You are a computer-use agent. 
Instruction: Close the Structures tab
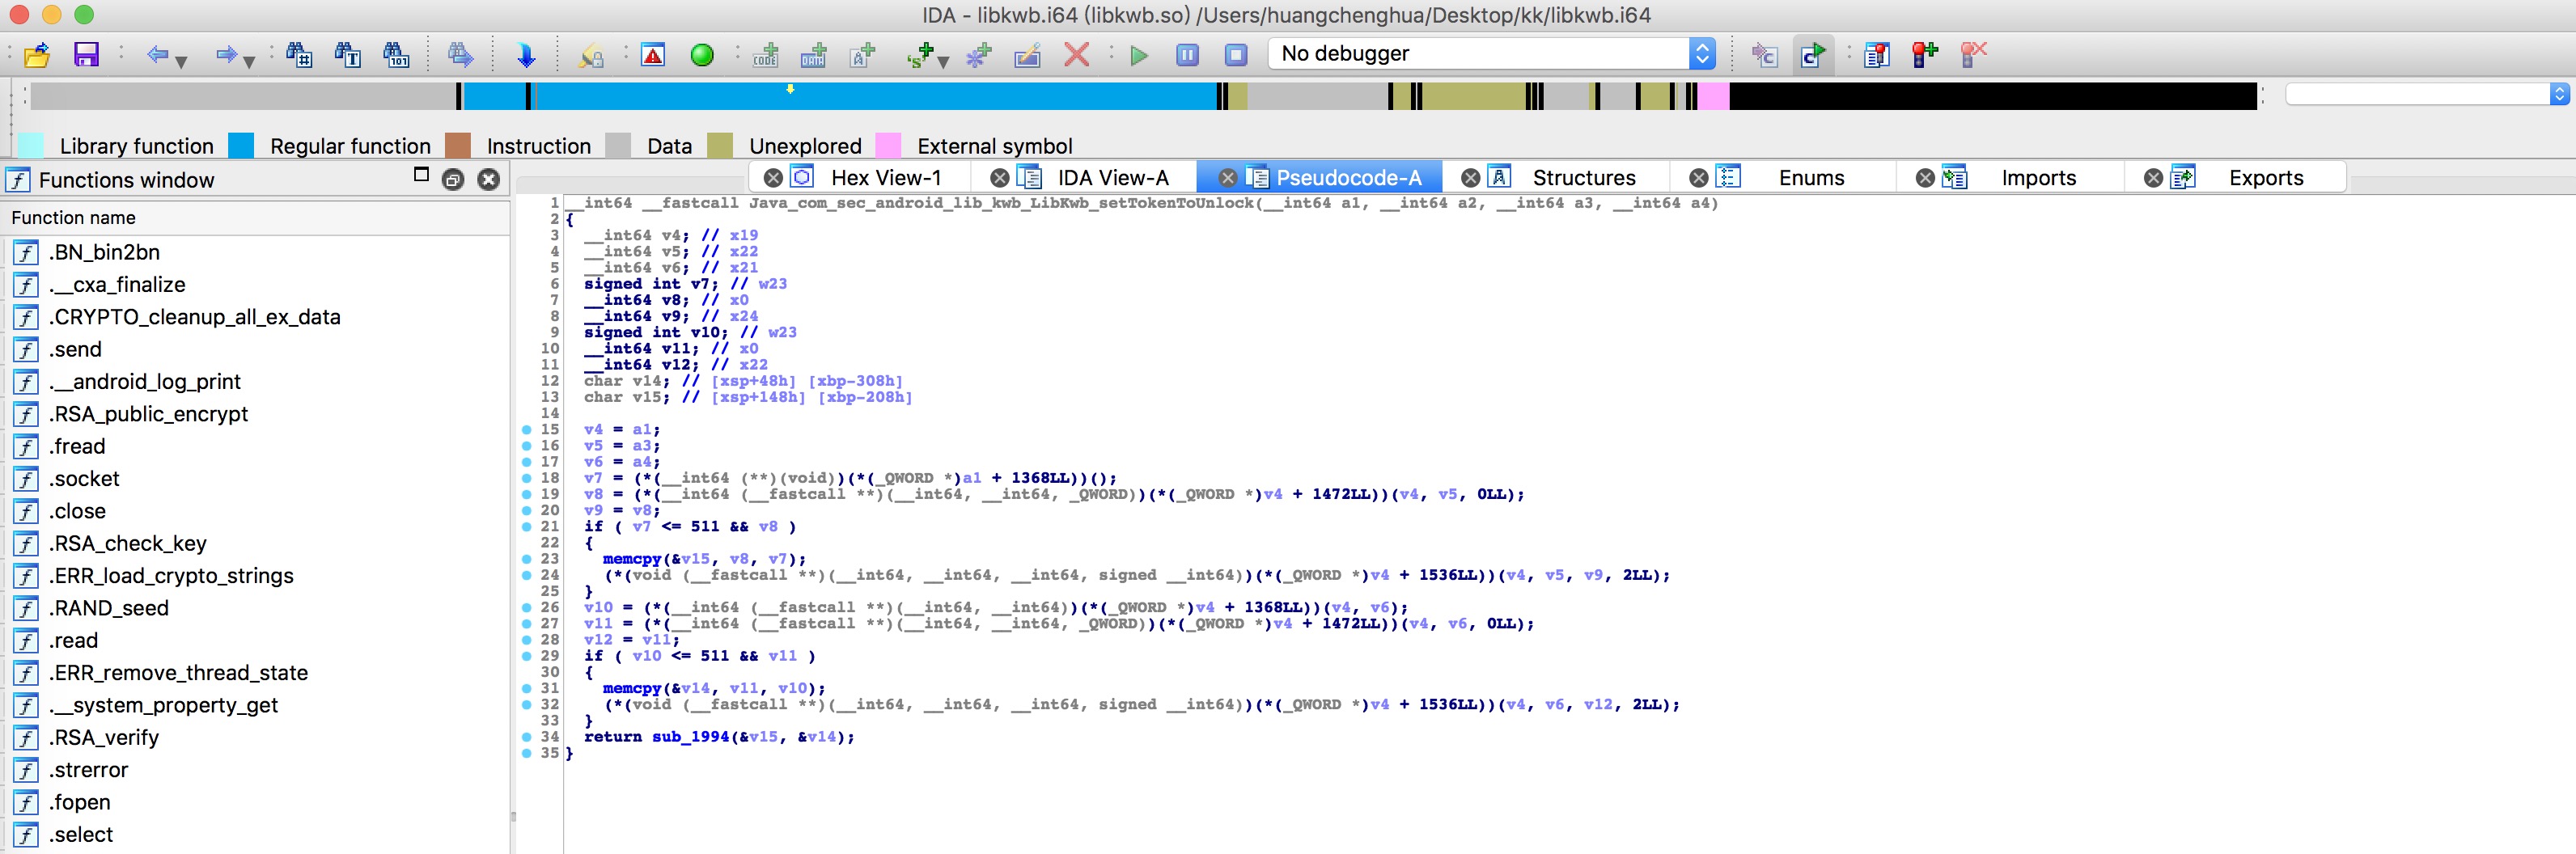pos(1470,178)
